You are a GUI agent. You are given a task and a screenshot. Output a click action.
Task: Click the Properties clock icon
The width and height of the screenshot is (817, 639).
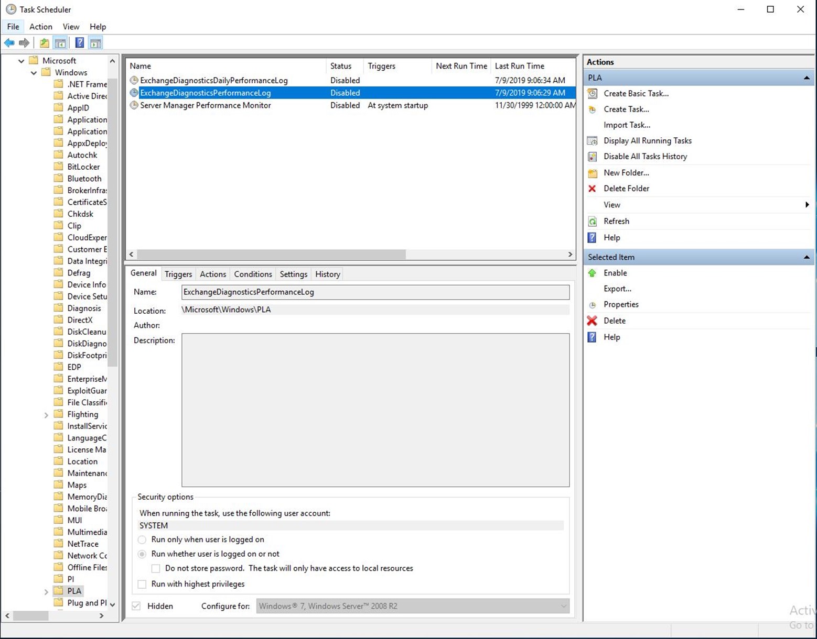coord(593,305)
